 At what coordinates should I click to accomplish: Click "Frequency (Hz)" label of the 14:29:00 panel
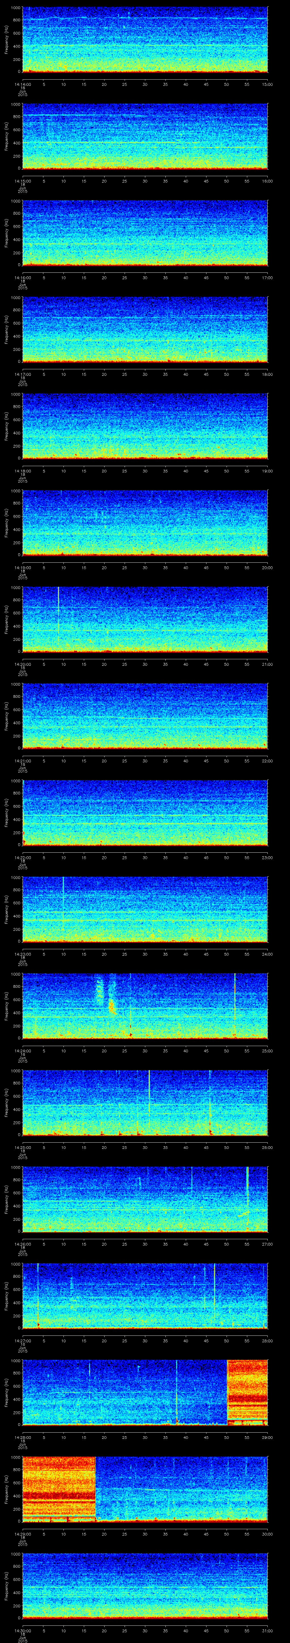(x=7, y=1489)
